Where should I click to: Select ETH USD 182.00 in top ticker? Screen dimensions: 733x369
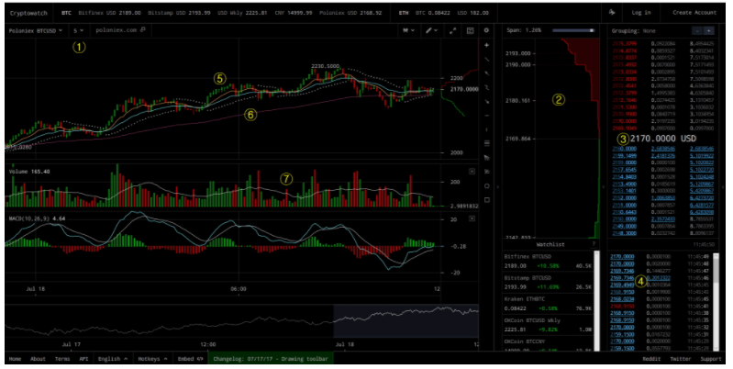[474, 13]
